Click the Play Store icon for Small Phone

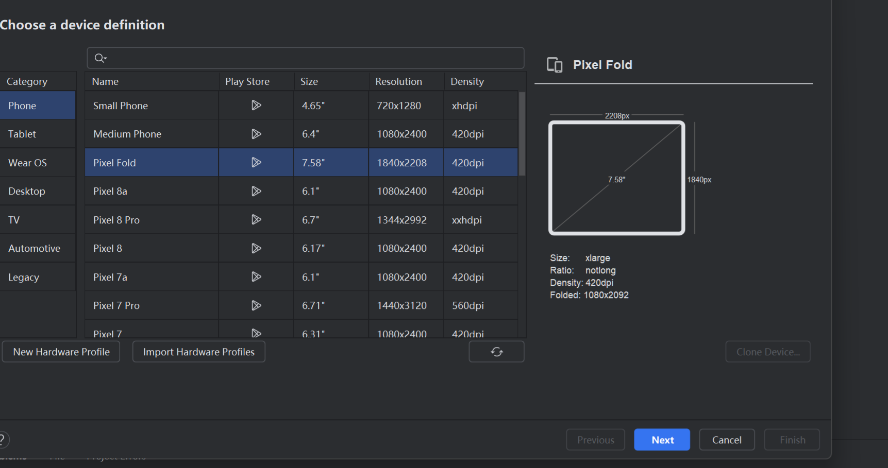point(256,106)
